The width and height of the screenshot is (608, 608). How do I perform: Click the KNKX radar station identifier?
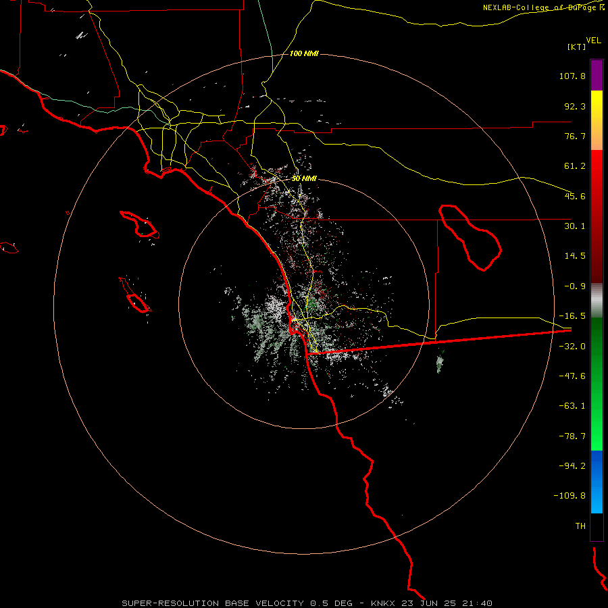383,603
